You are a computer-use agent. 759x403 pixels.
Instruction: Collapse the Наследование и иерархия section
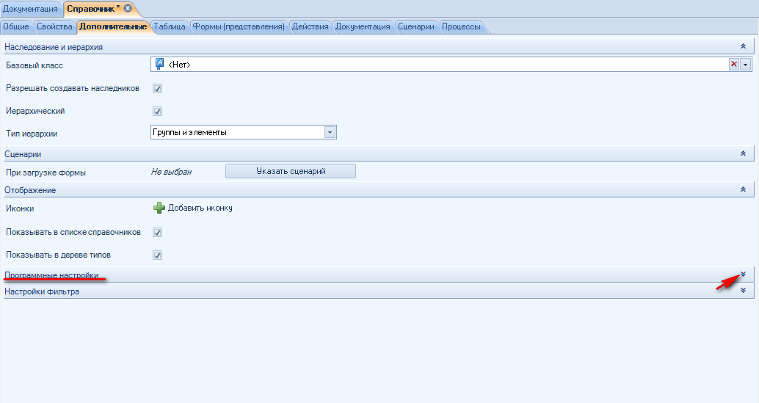(x=743, y=46)
